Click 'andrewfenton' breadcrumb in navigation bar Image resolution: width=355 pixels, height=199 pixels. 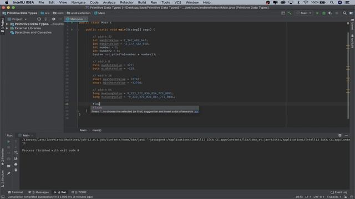(79, 13)
